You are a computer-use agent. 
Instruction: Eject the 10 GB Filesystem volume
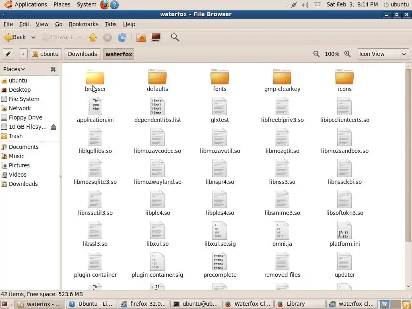[x=54, y=127]
